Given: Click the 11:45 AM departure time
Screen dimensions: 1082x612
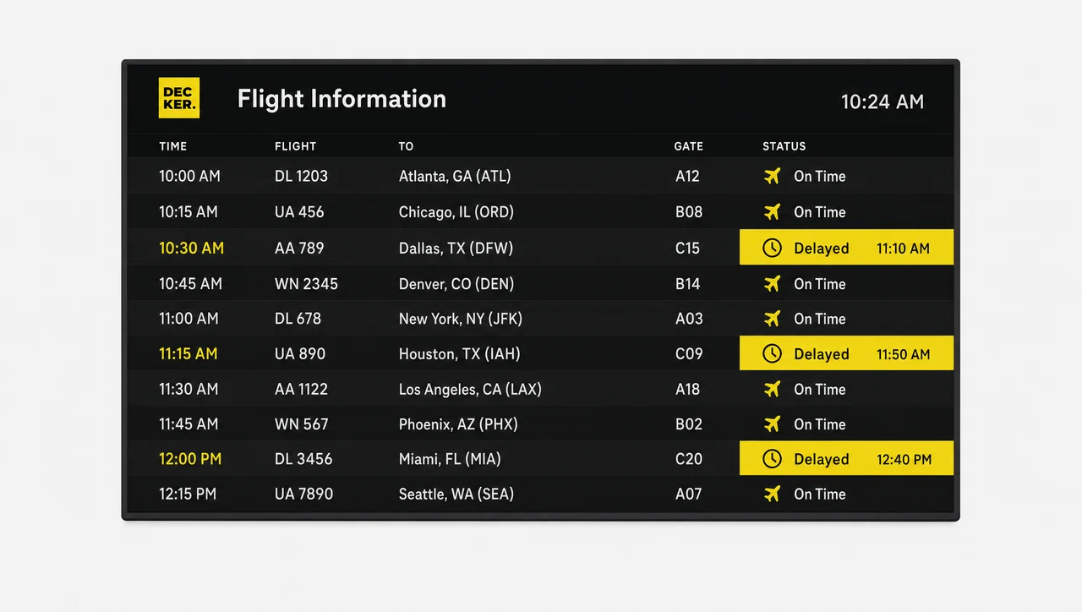Looking at the screenshot, I should click(189, 424).
